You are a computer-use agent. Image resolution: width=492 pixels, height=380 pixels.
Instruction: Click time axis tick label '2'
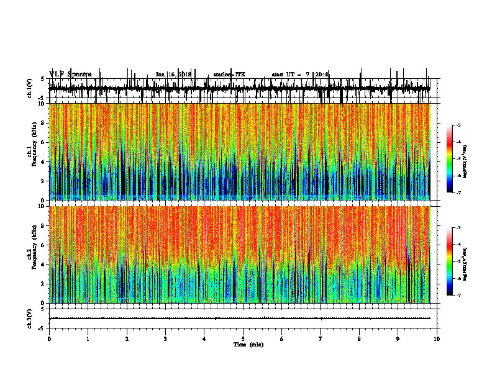127,338
